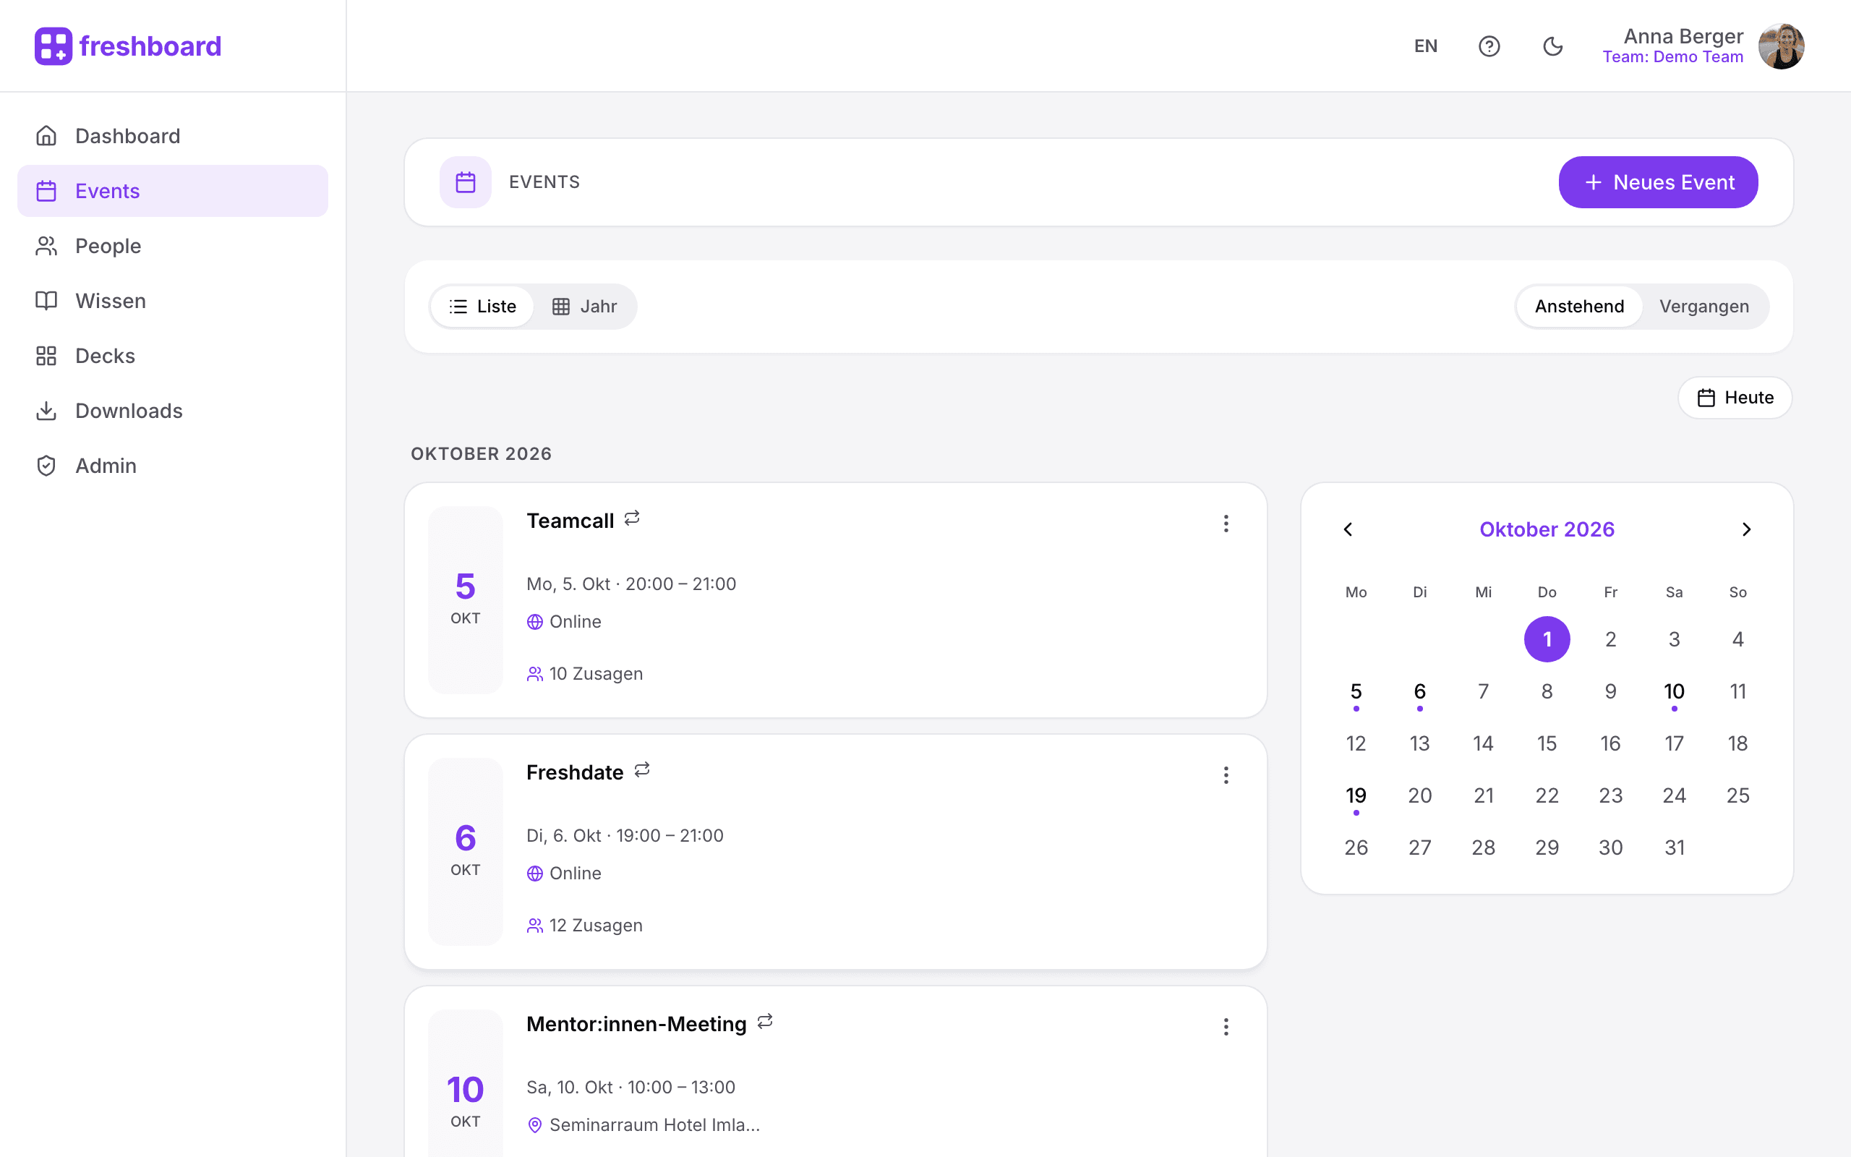
Task: Select October 5 in the mini calendar
Action: coord(1356,692)
